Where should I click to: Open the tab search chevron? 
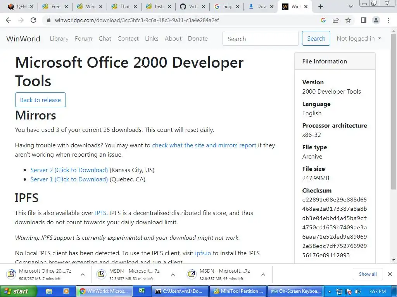pos(350,7)
